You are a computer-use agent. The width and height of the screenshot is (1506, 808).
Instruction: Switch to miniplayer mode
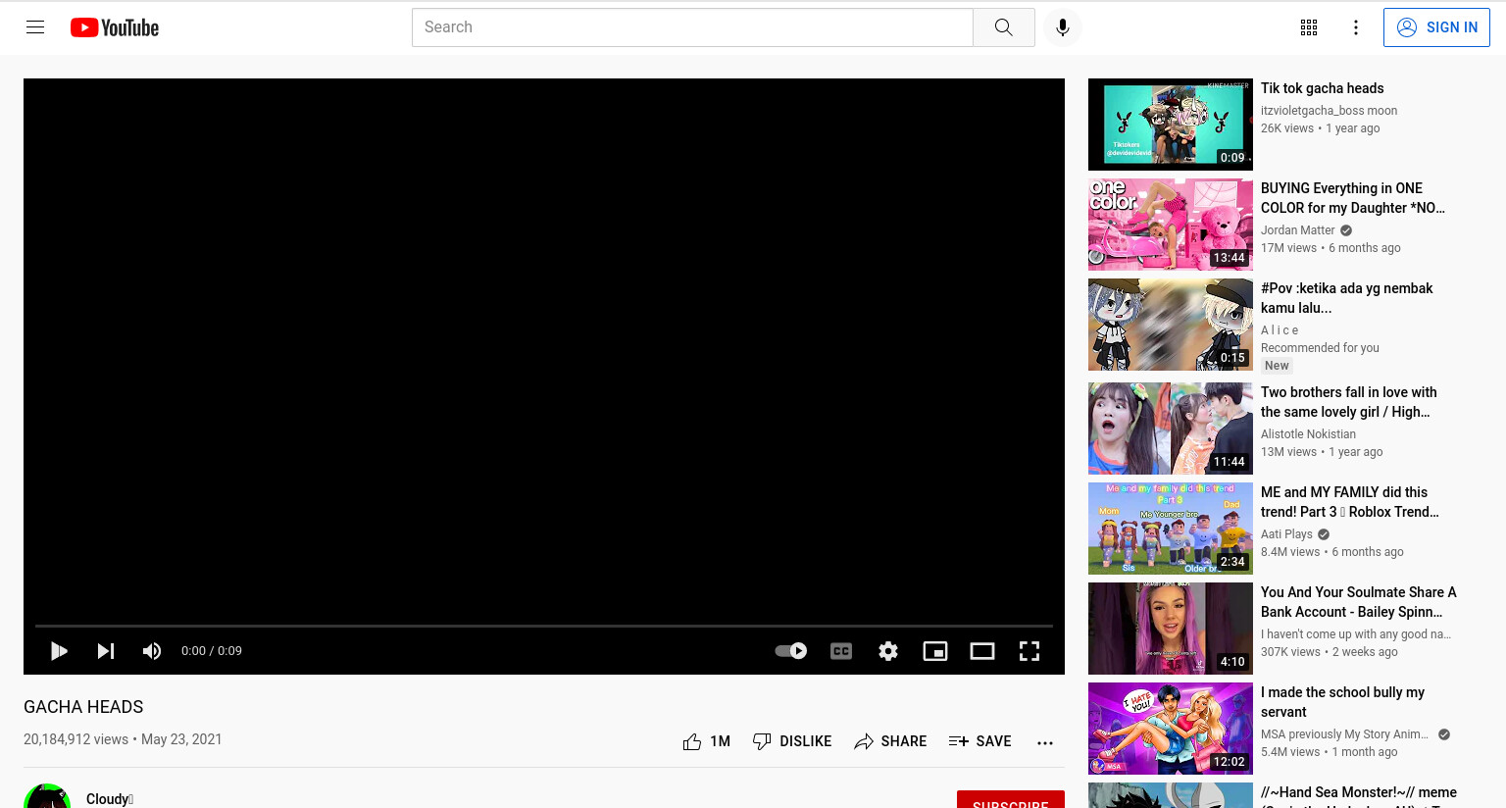[935, 651]
